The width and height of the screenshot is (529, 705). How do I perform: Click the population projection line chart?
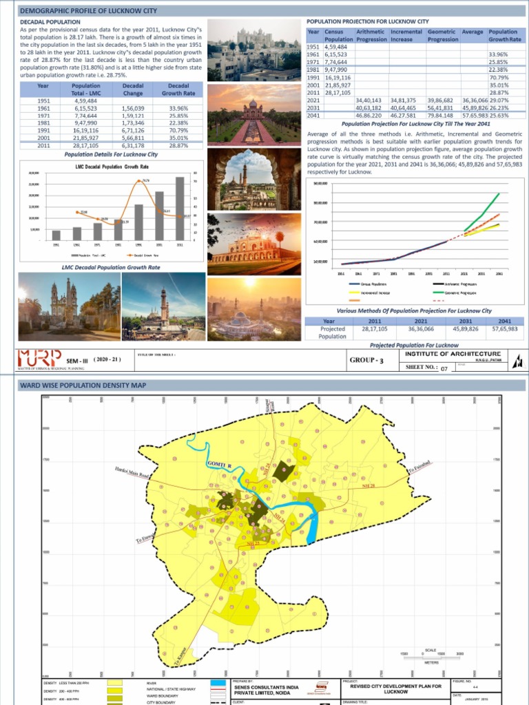[x=415, y=241]
